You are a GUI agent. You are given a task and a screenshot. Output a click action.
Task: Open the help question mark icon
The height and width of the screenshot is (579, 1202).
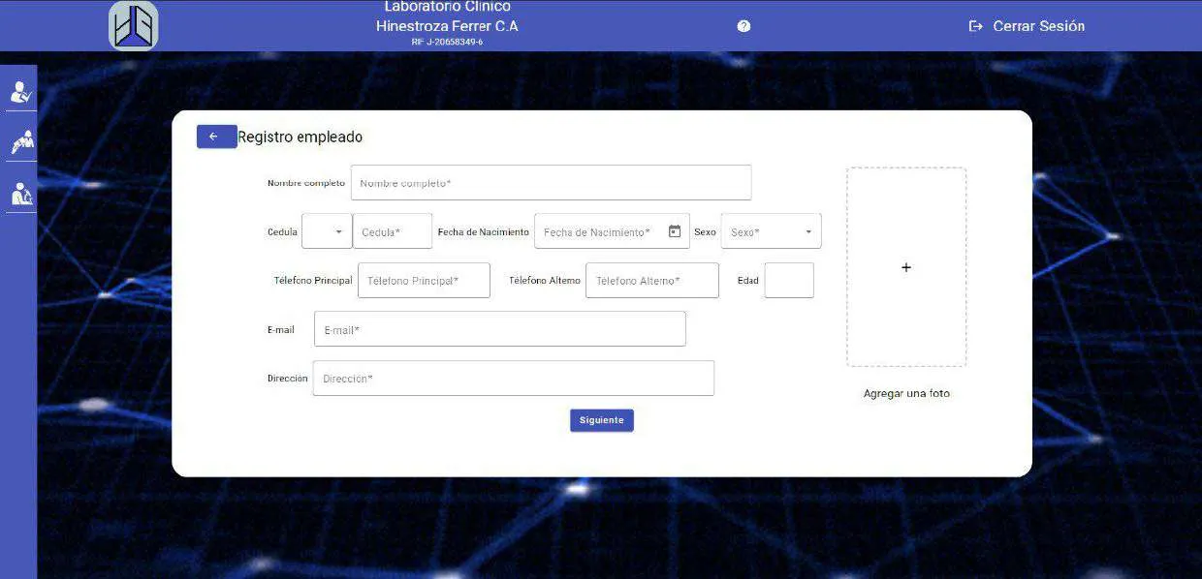pyautogui.click(x=743, y=26)
